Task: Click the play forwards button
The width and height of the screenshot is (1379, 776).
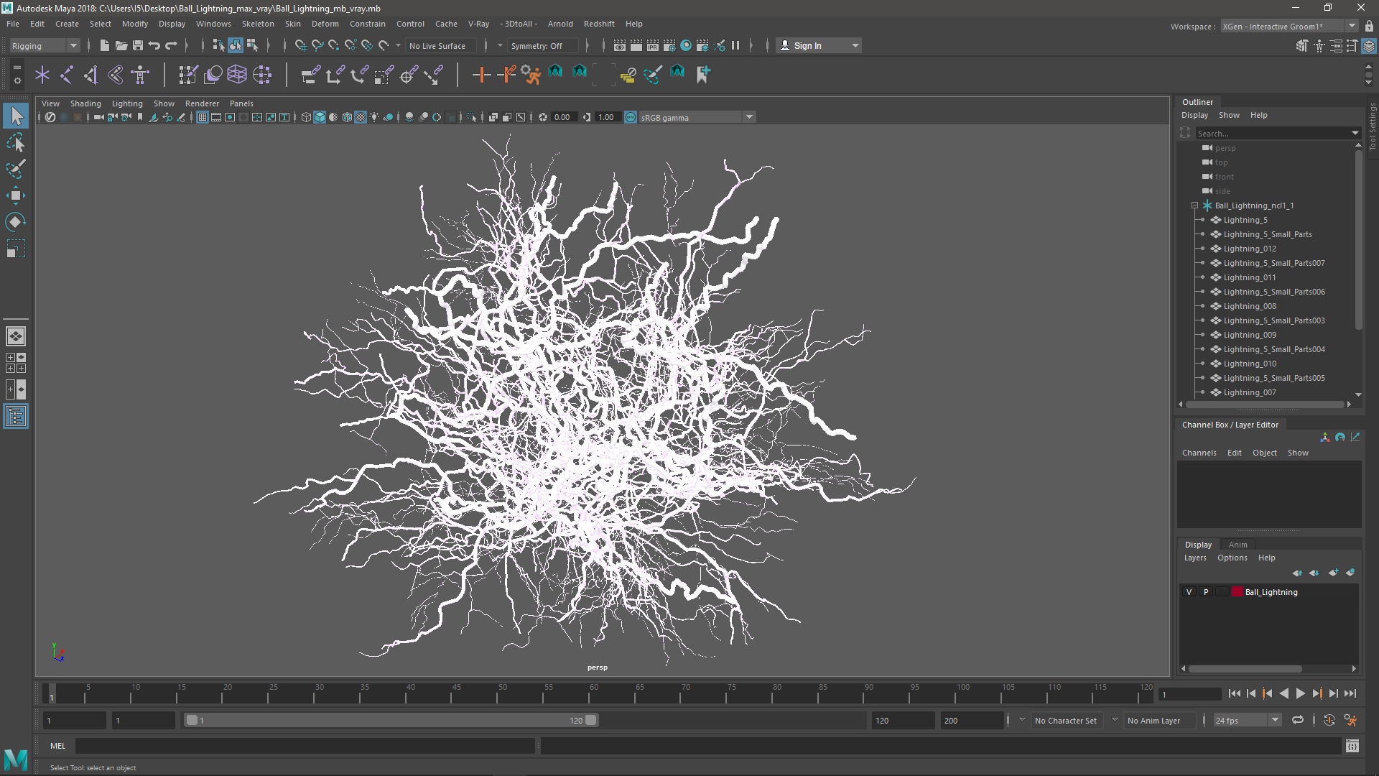Action: (x=1301, y=693)
